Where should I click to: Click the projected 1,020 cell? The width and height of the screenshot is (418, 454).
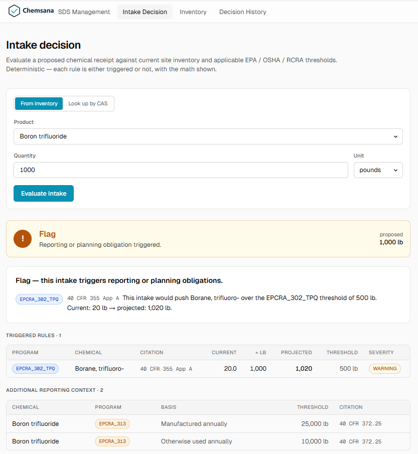[x=304, y=369]
